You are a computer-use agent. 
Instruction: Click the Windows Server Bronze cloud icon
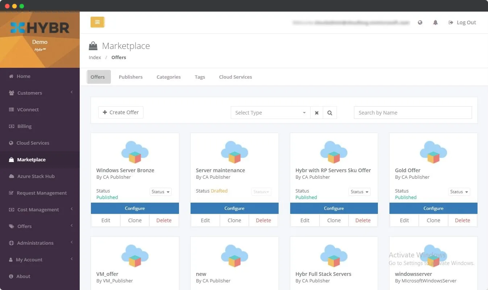click(135, 152)
